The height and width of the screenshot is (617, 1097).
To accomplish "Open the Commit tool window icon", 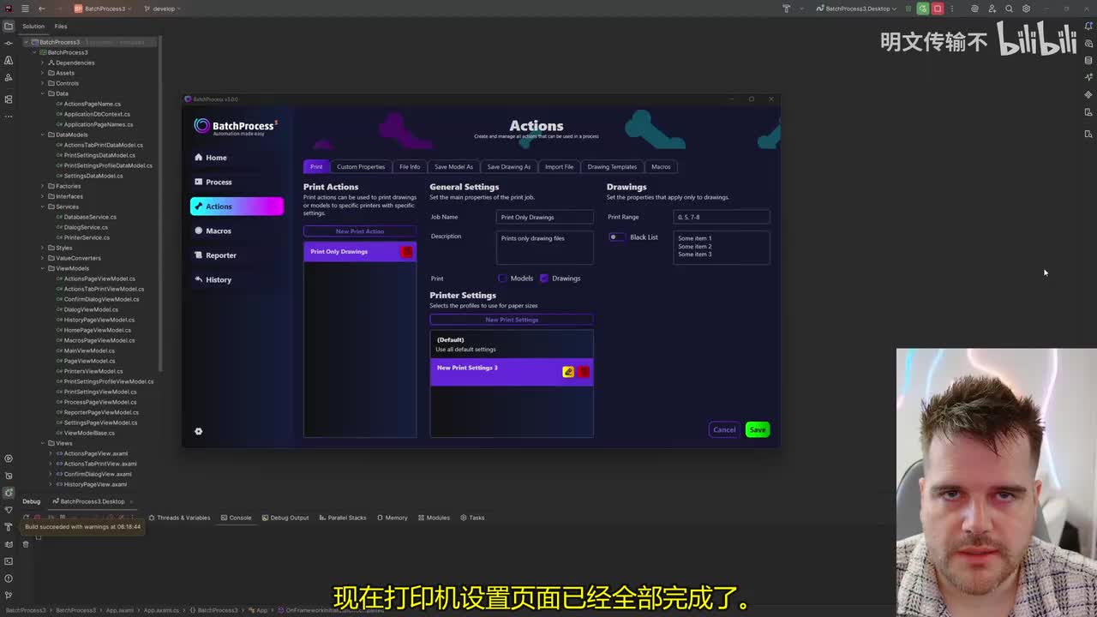I will 9,43.
